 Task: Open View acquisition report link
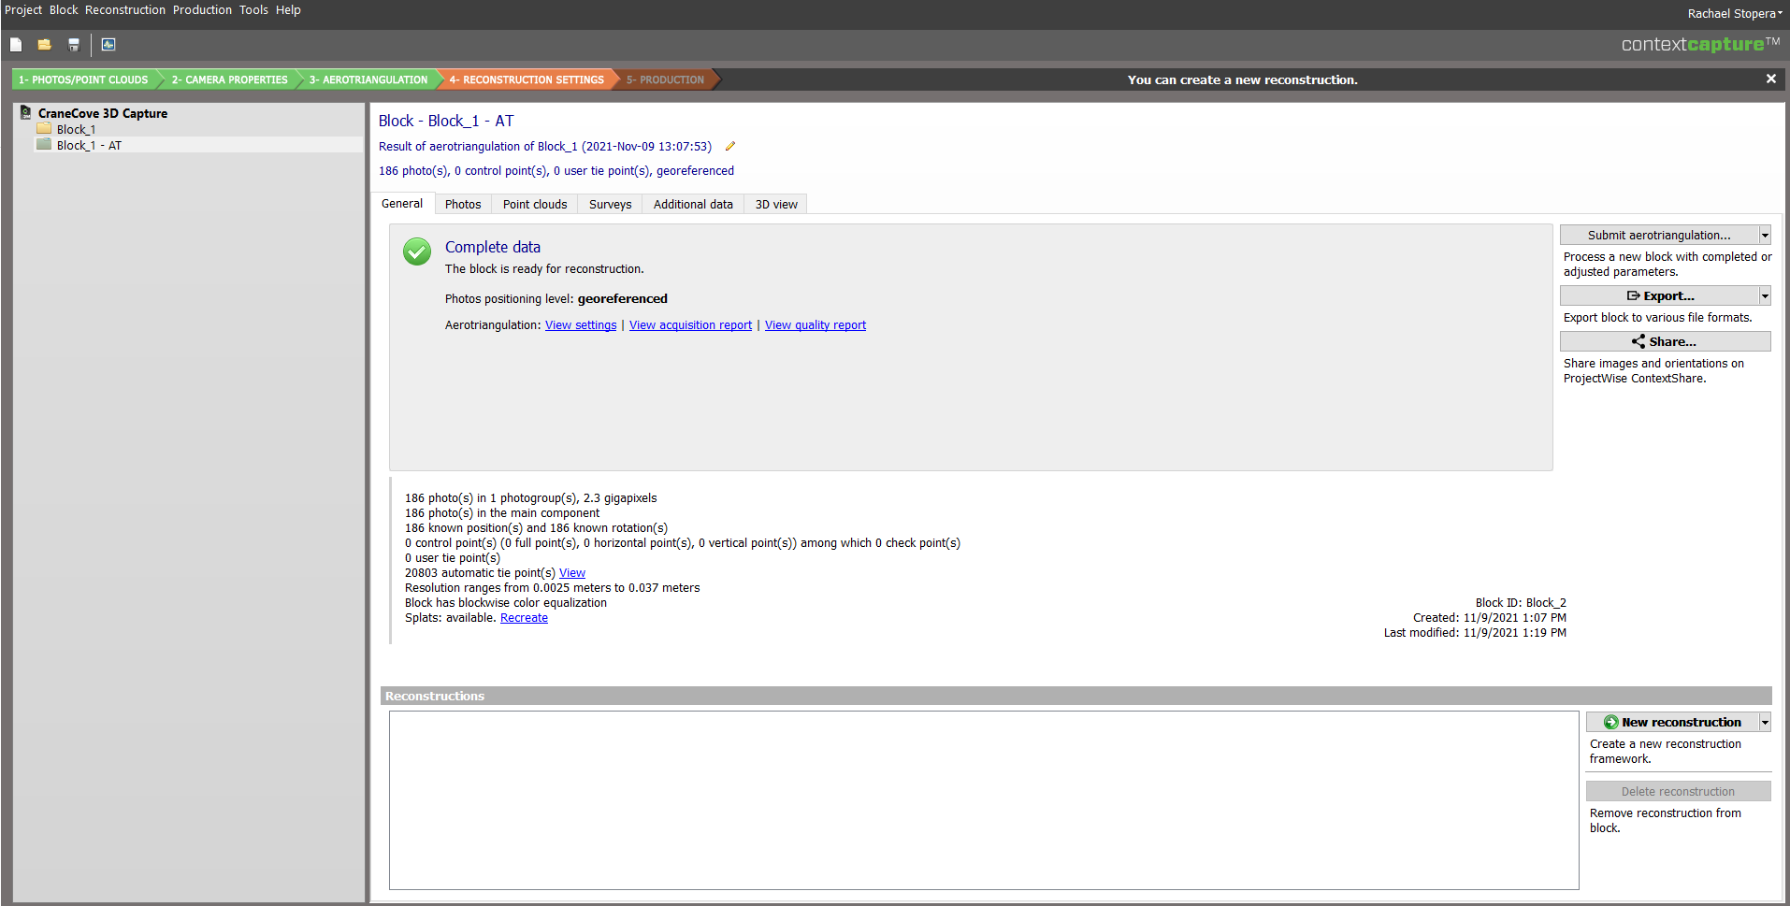coord(690,325)
